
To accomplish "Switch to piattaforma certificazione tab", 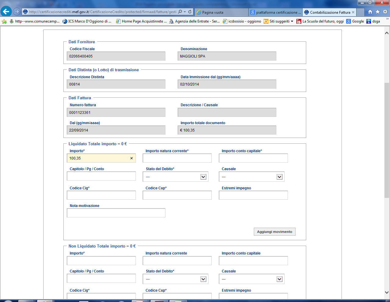I will click(276, 12).
